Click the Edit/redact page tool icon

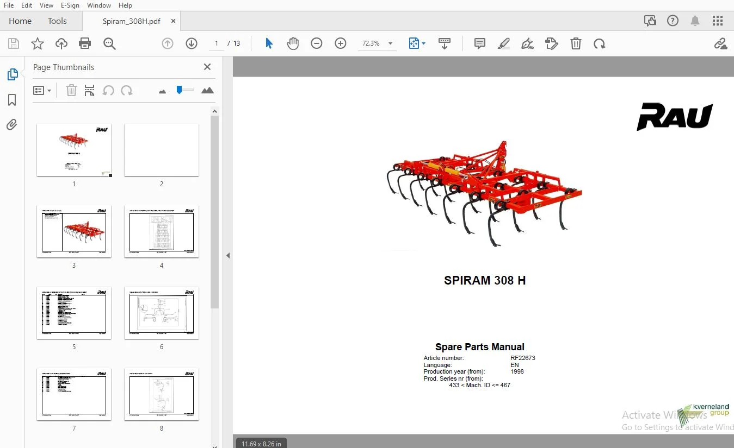point(552,43)
